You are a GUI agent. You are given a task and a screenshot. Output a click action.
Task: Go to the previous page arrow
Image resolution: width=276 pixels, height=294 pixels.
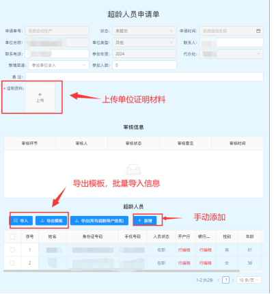tap(219, 280)
